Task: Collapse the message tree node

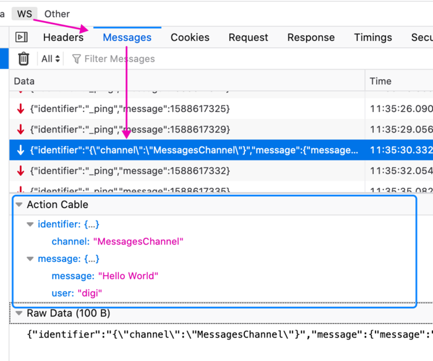Action: pos(30,259)
